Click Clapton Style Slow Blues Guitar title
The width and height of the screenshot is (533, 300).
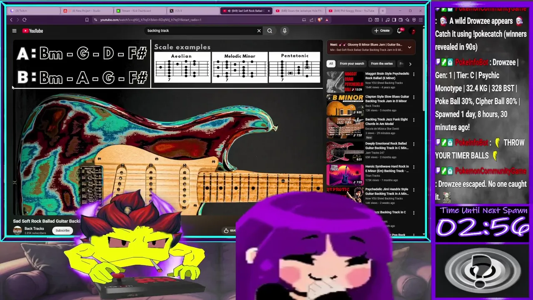click(387, 99)
